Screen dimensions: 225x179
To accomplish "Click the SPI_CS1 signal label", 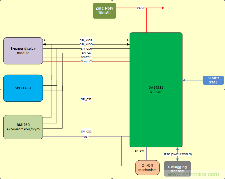I will (x=86, y=99).
